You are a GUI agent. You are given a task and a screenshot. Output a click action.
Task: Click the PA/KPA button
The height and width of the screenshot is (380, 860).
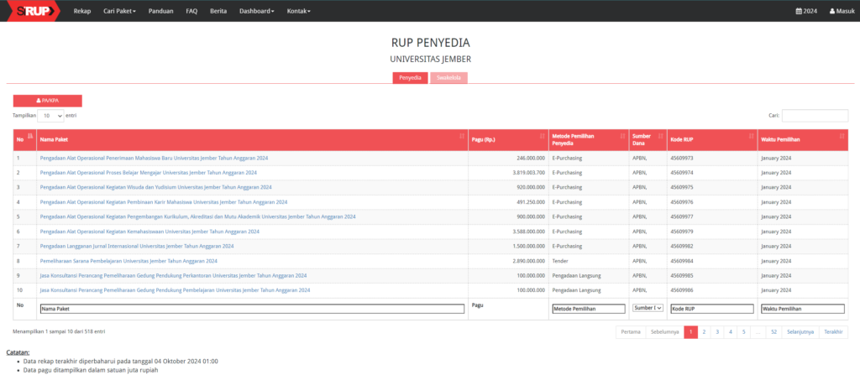[48, 101]
